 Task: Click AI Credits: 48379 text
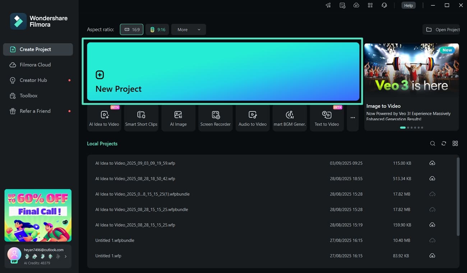tap(37, 263)
